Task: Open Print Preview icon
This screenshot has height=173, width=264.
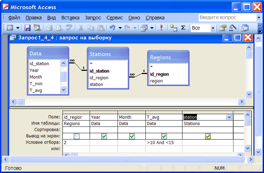Action: coord(59,28)
